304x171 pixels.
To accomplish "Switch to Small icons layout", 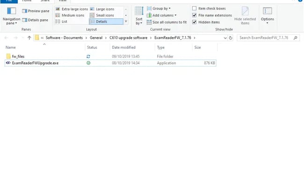I will (x=102, y=15).
